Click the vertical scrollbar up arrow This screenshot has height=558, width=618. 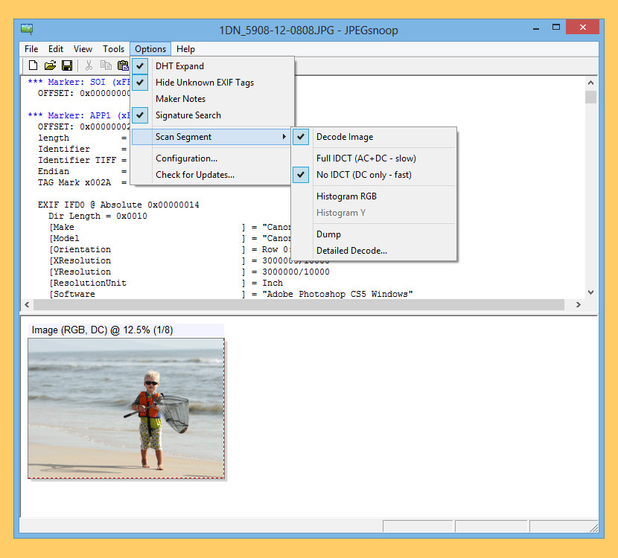click(590, 83)
